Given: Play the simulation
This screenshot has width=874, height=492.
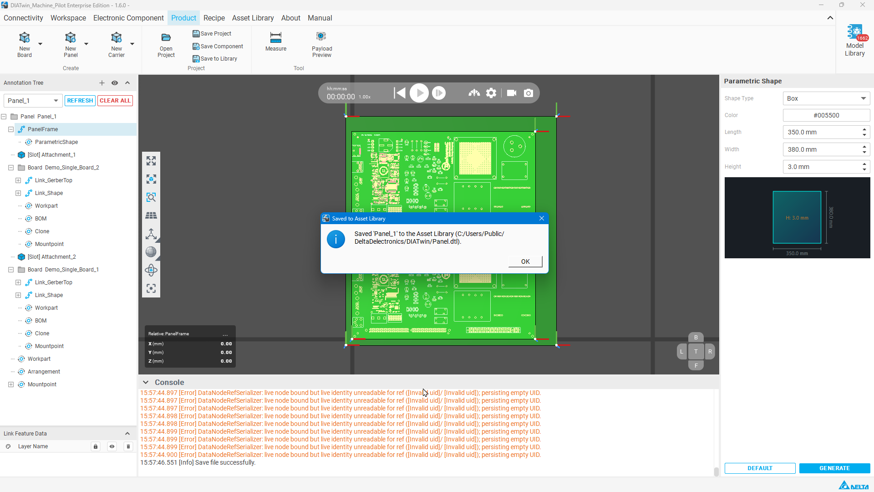Looking at the screenshot, I should pyautogui.click(x=419, y=93).
